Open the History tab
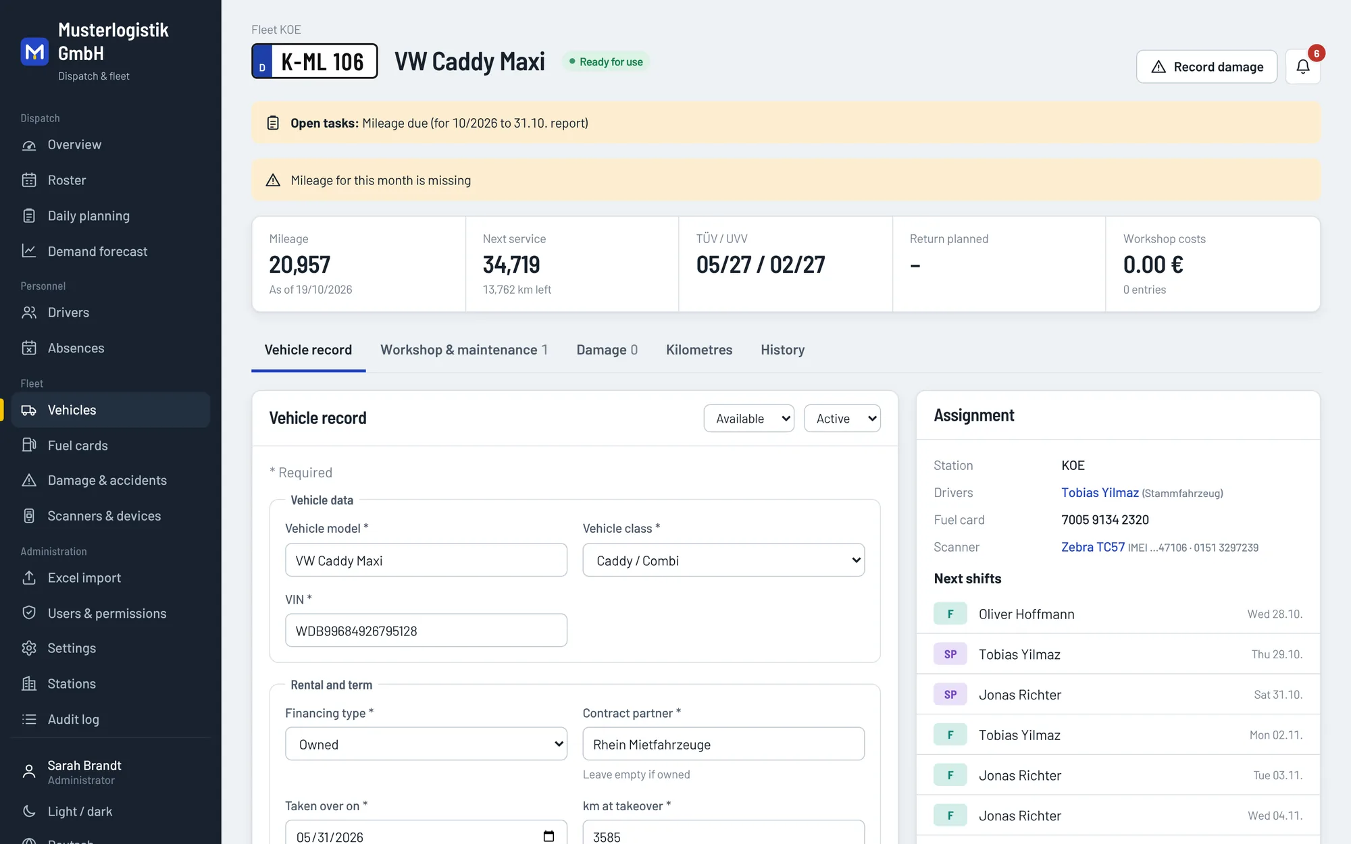Viewport: 1351px width, 844px height. pyautogui.click(x=783, y=350)
